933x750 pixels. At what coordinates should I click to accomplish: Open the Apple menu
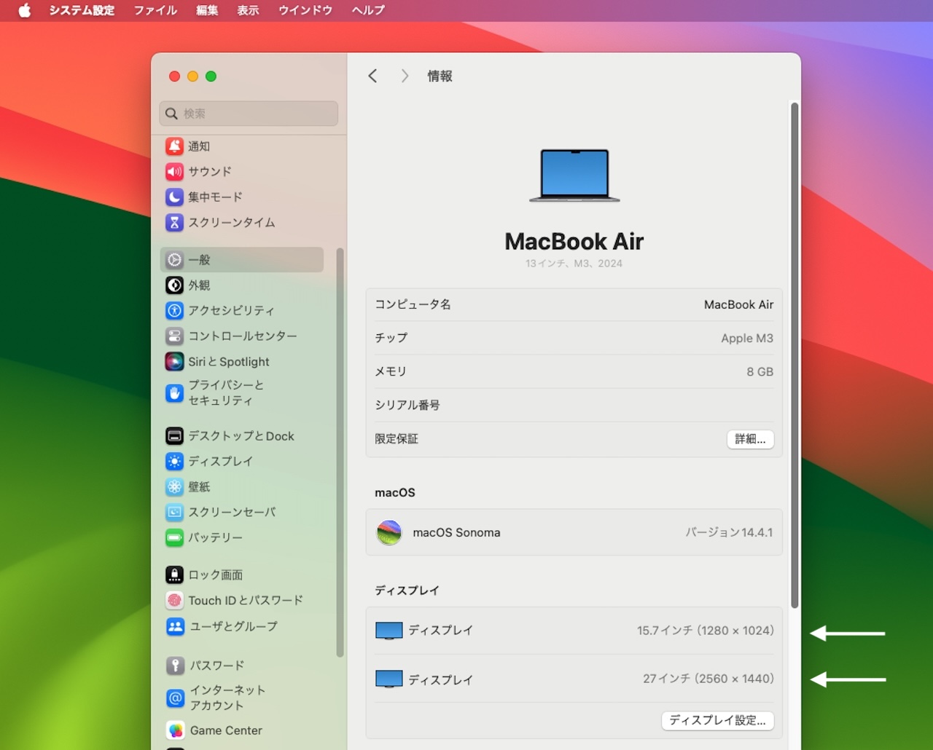[x=25, y=10]
